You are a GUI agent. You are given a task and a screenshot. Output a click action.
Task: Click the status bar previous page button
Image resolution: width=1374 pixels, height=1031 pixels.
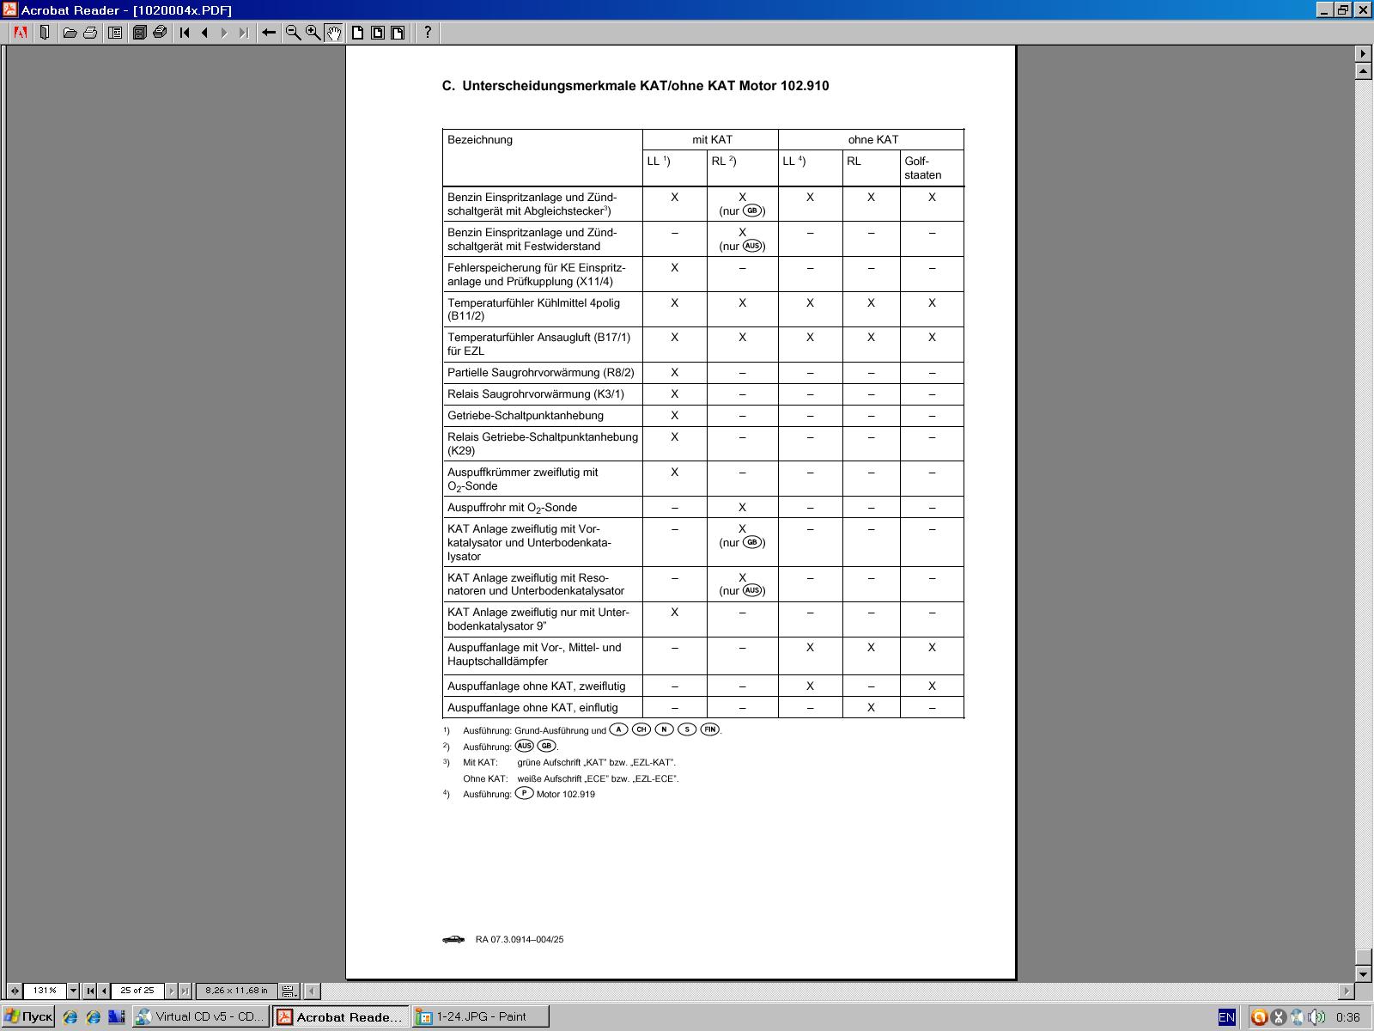[104, 991]
